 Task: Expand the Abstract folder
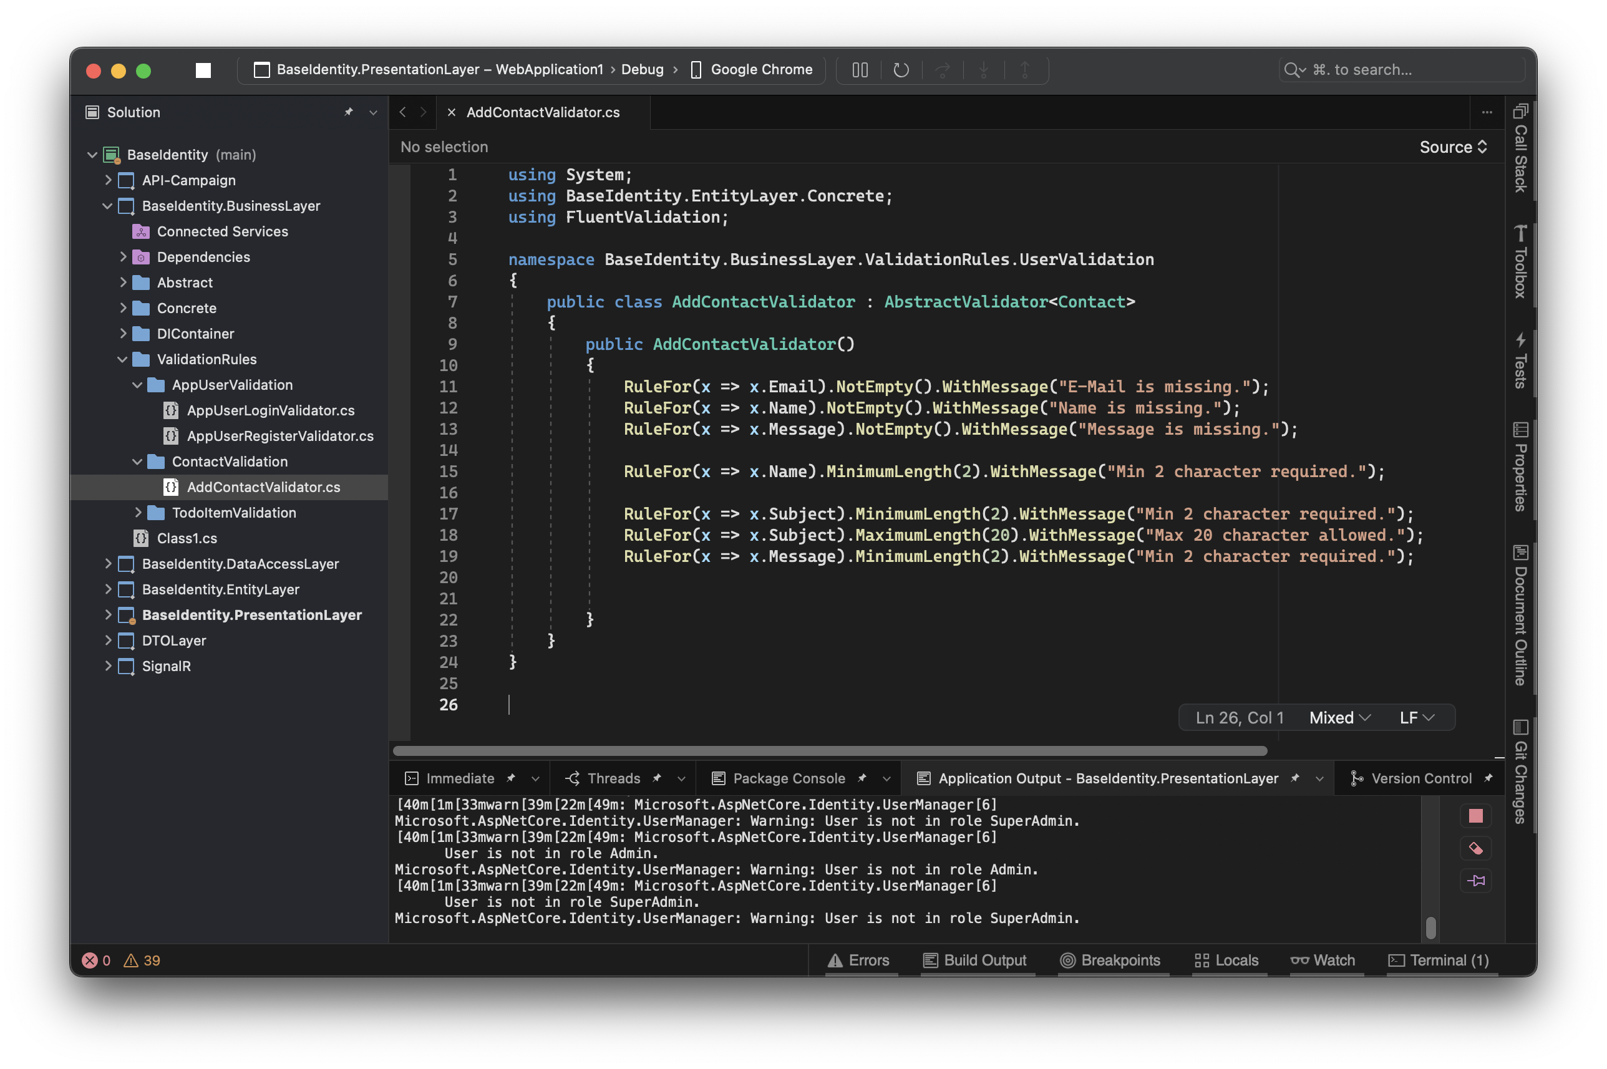[123, 283]
